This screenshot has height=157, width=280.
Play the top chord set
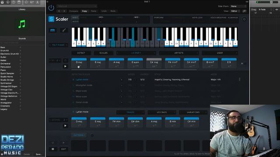pyautogui.click(x=65, y=66)
